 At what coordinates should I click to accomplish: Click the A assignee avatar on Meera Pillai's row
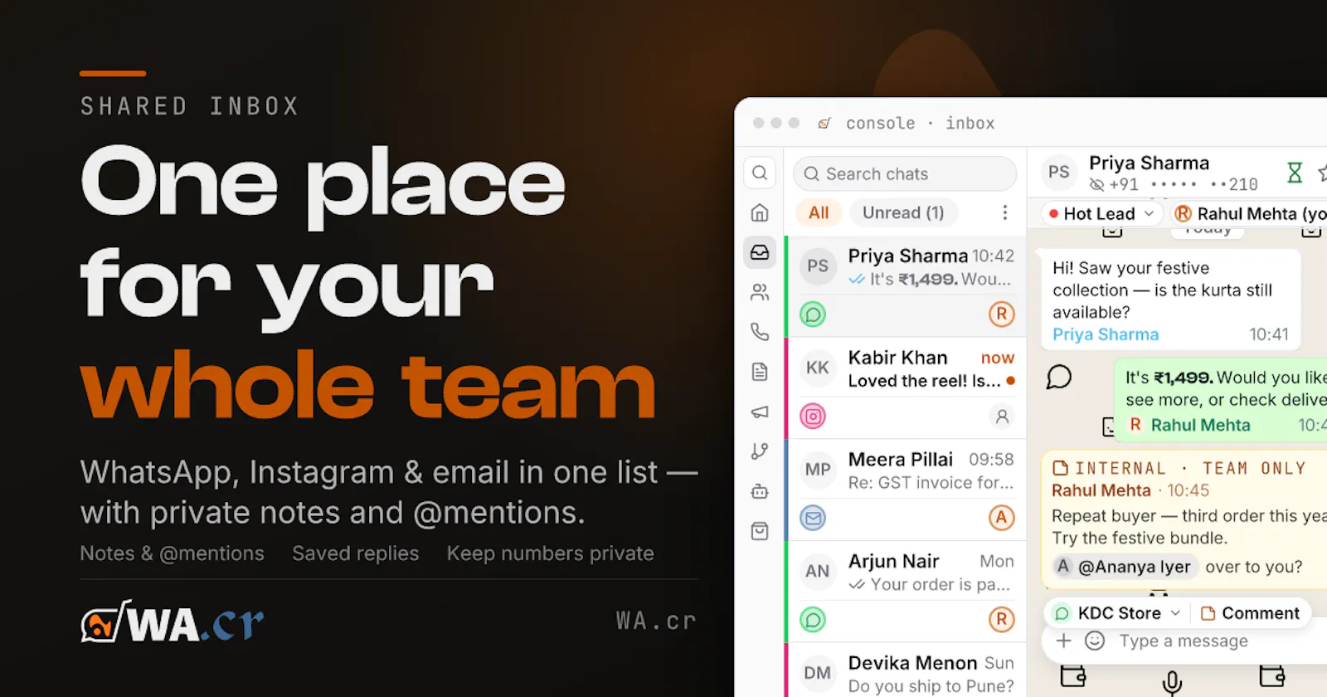coord(1002,518)
